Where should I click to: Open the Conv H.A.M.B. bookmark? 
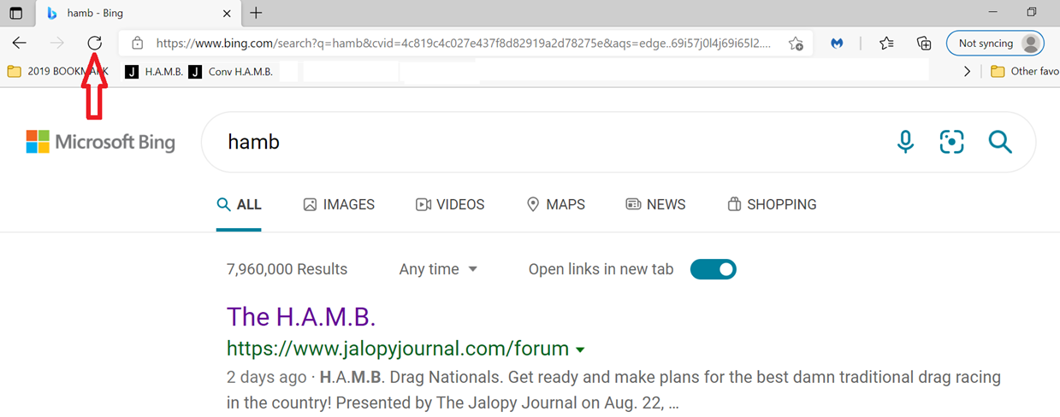tap(230, 72)
